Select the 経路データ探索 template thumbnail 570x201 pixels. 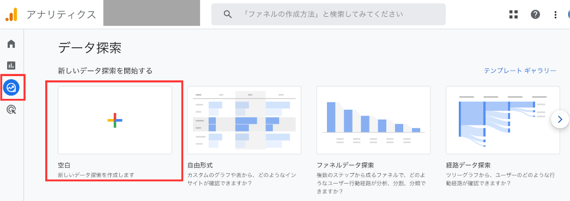(503, 120)
